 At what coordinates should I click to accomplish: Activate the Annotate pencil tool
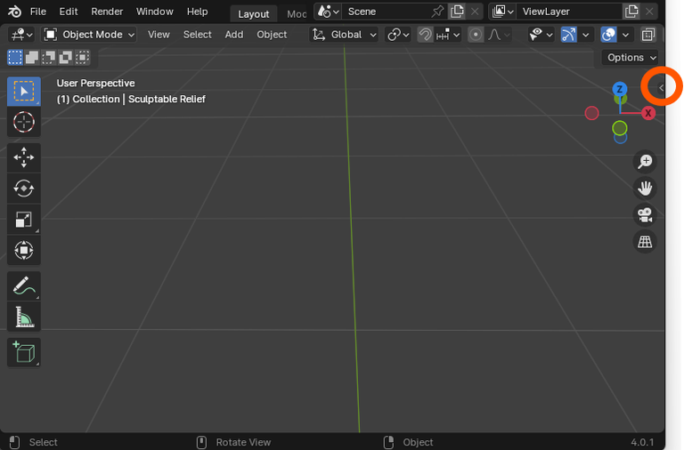[24, 285]
